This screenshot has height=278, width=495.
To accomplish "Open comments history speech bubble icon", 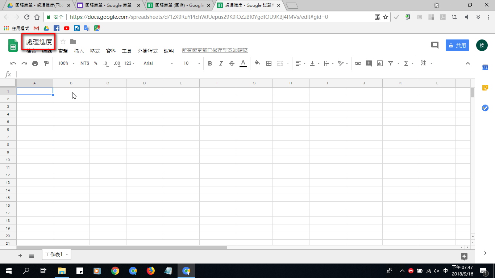I will pyautogui.click(x=434, y=45).
